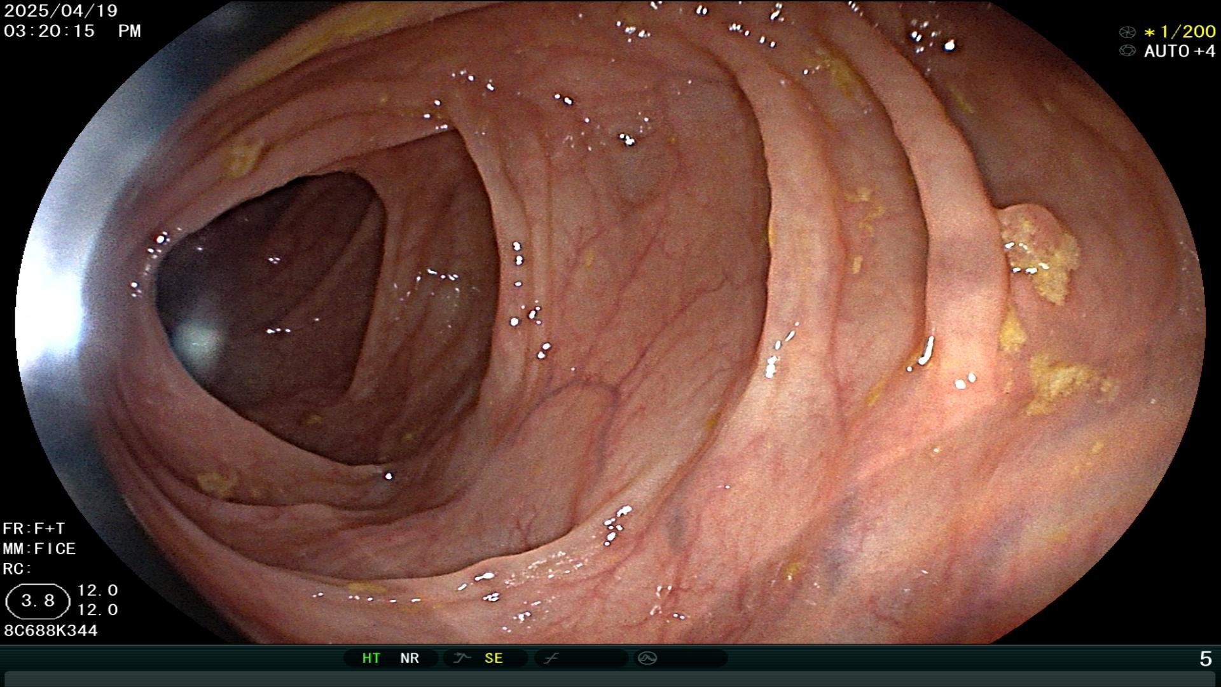The image size is (1221, 687).
Task: Click the lower 12.0 value
Action: click(x=97, y=610)
